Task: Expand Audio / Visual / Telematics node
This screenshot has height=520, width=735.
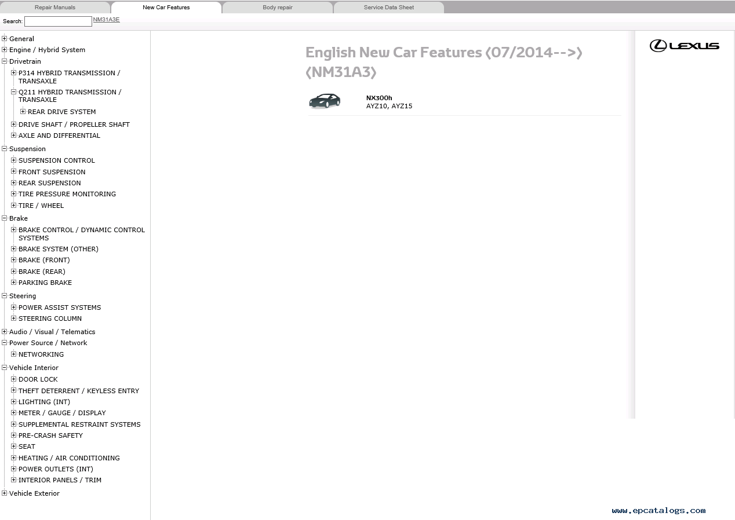Action: point(5,332)
